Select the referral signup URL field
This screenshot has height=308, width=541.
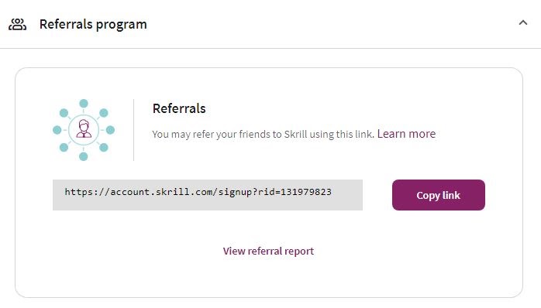pyautogui.click(x=208, y=195)
